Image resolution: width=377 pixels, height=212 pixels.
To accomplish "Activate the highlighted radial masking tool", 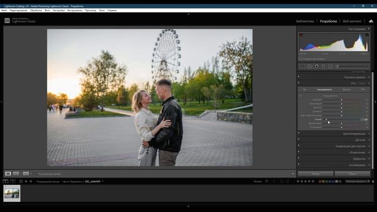I will [317, 67].
